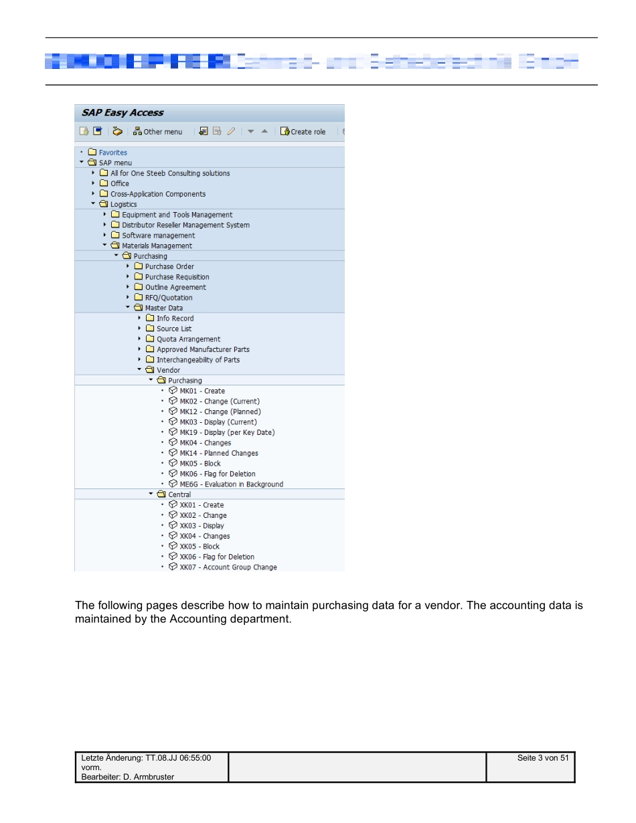The width and height of the screenshot is (636, 823).
Task: Click XK03 - Display cube icon
Action: point(173,525)
